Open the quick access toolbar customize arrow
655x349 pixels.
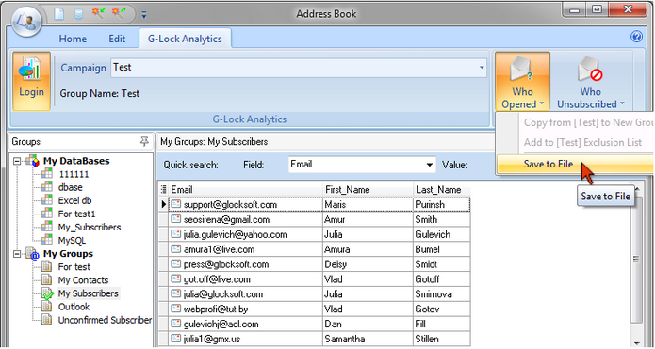pos(144,15)
